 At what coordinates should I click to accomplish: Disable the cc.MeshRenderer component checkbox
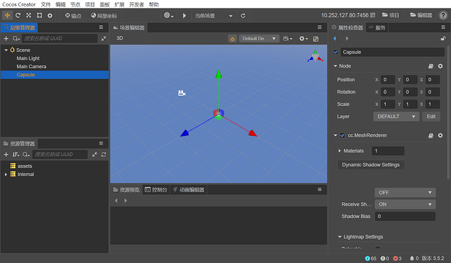(342, 135)
